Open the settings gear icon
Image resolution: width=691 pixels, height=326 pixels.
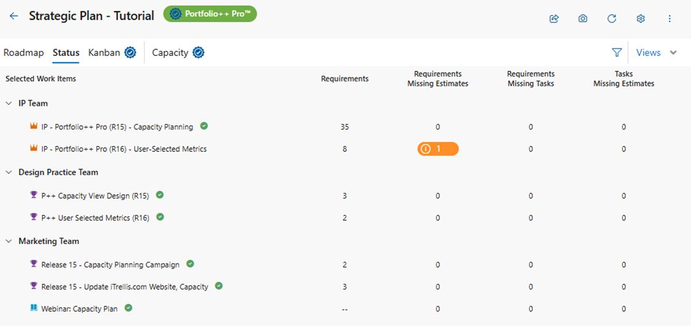coord(641,18)
